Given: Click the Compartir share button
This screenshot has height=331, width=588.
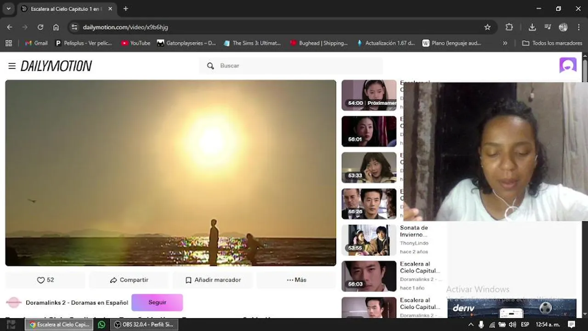Looking at the screenshot, I should point(129,280).
